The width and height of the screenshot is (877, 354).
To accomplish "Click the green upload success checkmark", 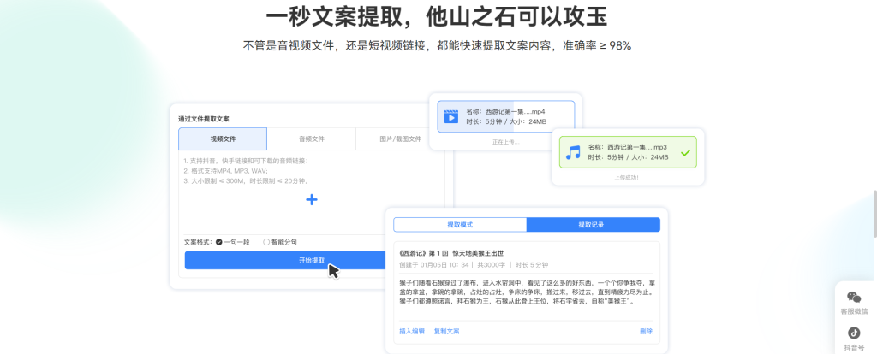I will [685, 152].
